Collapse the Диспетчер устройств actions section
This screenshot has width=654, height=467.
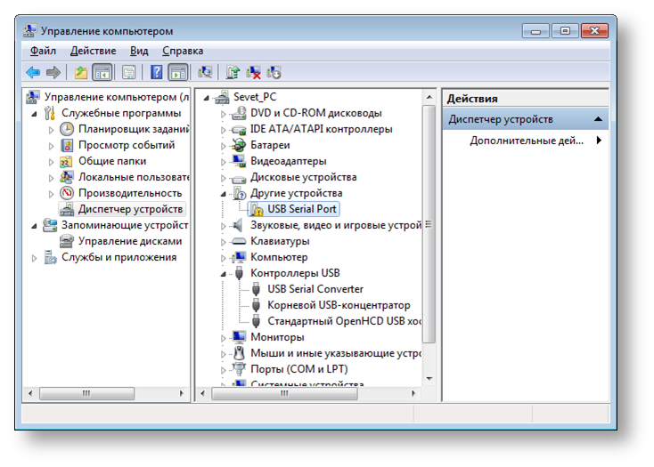[x=598, y=119]
